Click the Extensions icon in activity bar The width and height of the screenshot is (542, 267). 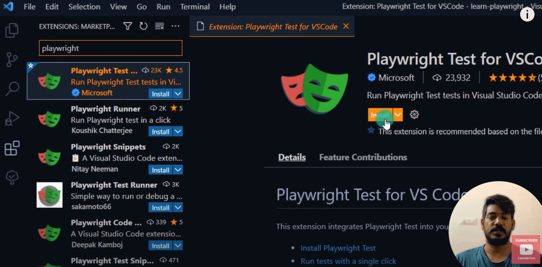(x=12, y=148)
